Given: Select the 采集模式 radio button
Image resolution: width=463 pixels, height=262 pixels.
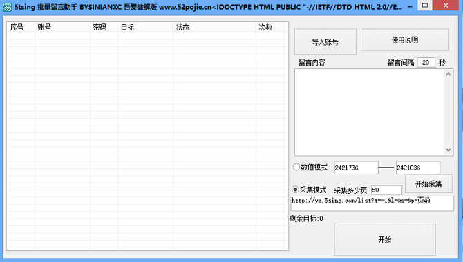Looking at the screenshot, I should (295, 189).
